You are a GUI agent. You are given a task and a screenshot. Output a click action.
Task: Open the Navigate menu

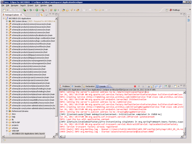click(x=15, y=5)
